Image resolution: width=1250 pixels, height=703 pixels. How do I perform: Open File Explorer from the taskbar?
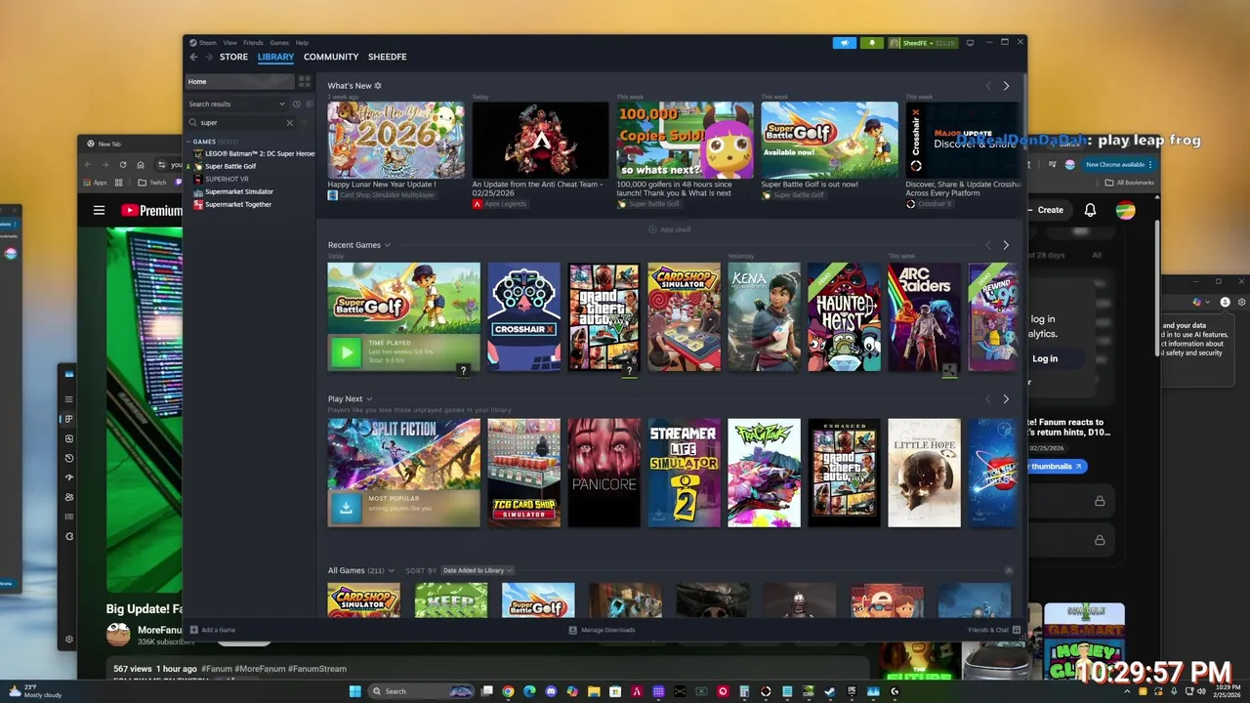[594, 691]
